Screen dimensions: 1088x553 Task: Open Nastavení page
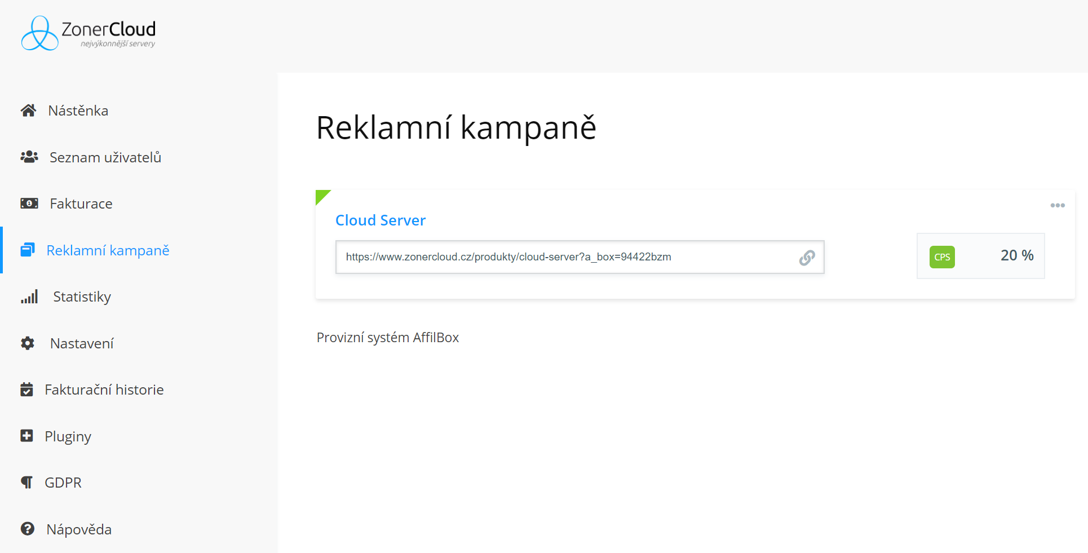coord(82,343)
